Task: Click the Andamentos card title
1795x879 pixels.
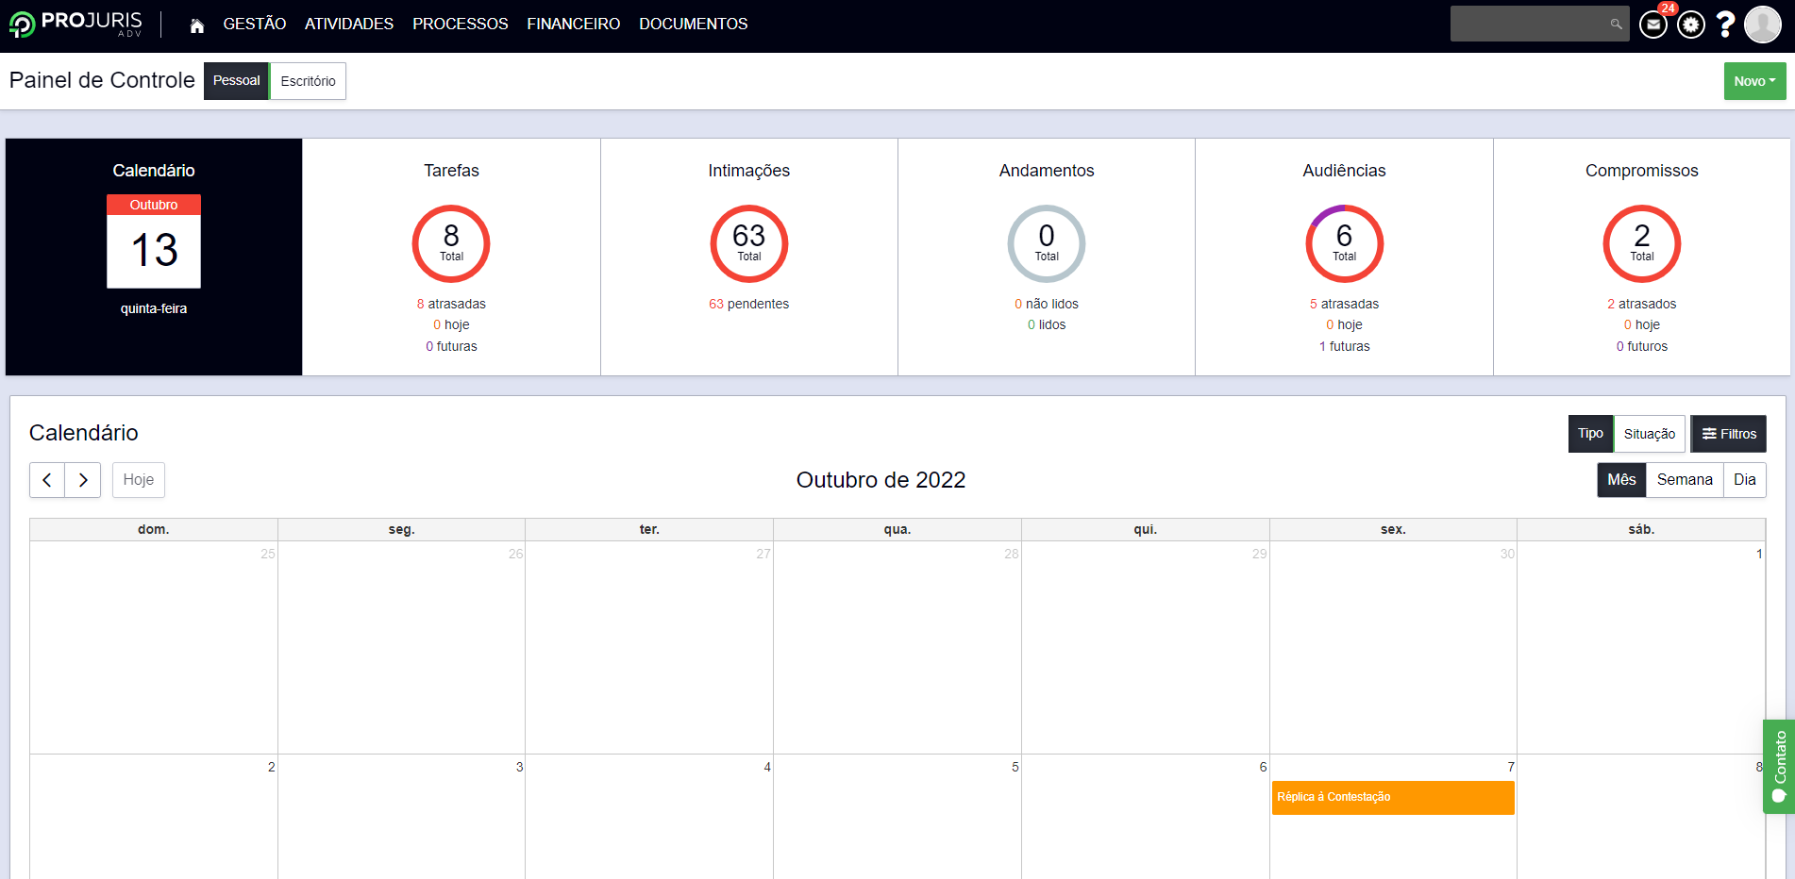Action: [x=1047, y=171]
